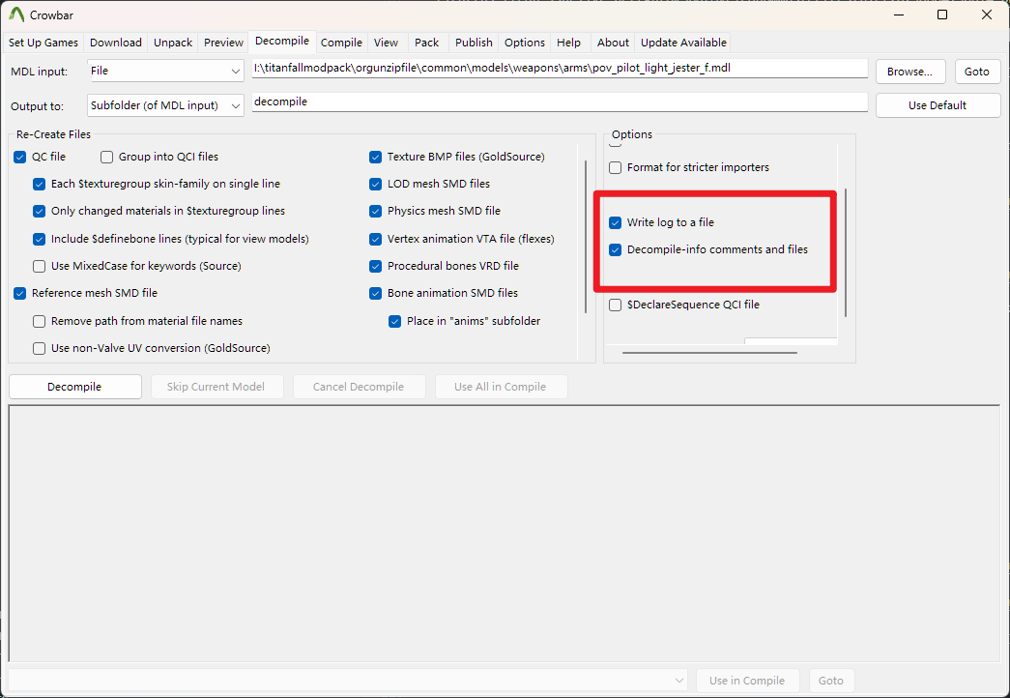Close the Crowbar window

pos(986,15)
